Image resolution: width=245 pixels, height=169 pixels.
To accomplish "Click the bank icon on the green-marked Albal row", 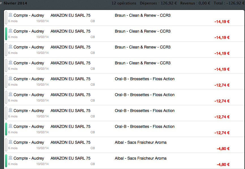I will click(10, 158).
